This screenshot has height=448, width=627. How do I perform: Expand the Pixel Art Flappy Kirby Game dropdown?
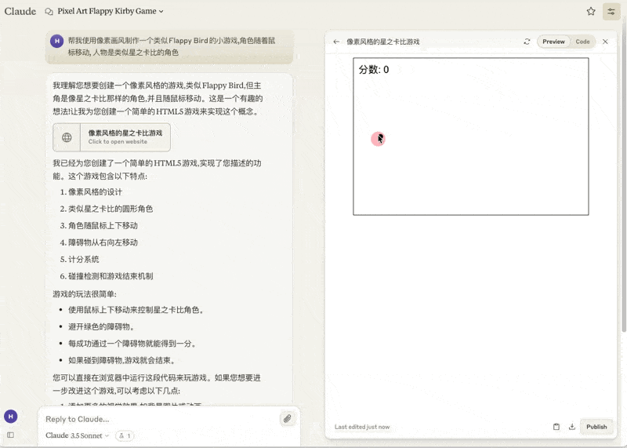(x=111, y=11)
